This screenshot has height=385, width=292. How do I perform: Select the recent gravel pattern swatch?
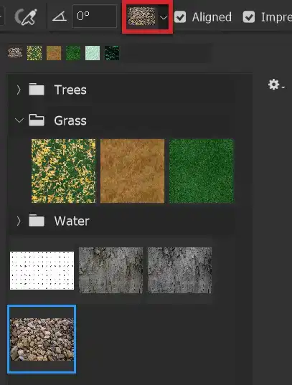click(15, 53)
